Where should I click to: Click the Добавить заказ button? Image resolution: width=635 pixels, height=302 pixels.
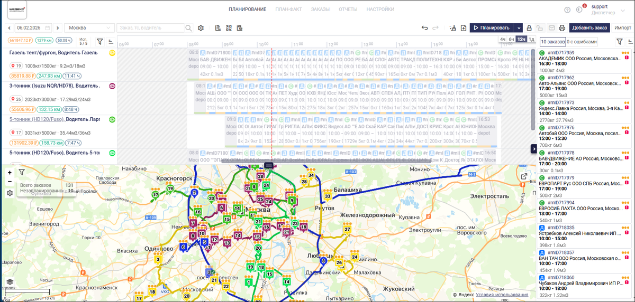point(589,28)
